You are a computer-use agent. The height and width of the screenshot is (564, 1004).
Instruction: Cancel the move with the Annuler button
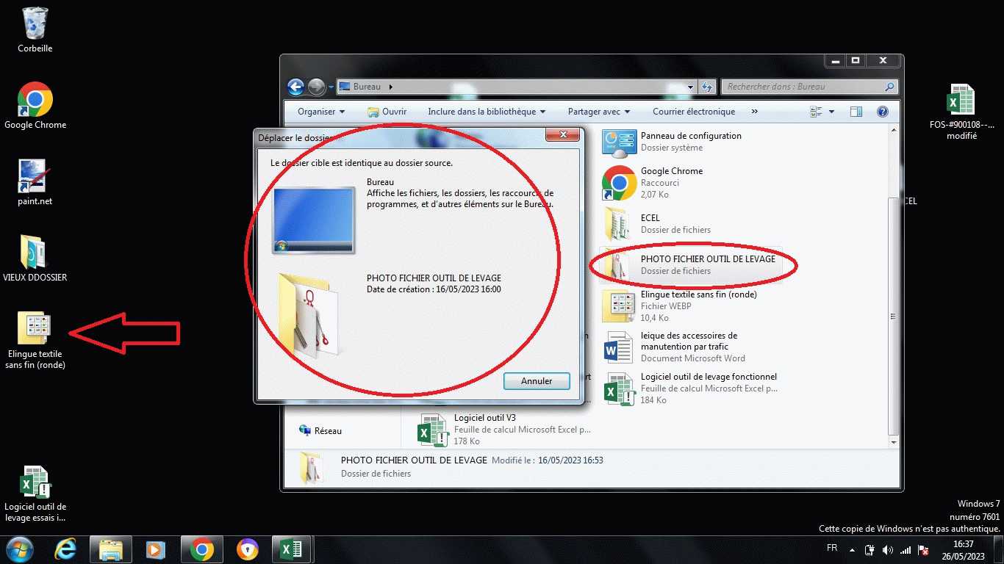pos(537,381)
